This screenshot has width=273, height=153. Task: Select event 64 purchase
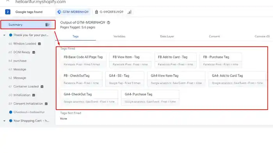[18, 61]
